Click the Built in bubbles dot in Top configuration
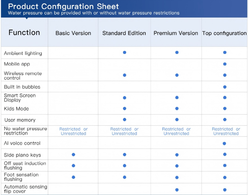Screen dimensions: 248x195 (225, 87)
